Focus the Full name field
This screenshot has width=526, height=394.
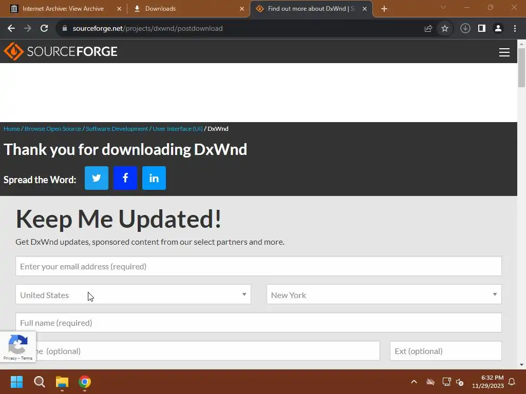pyautogui.click(x=259, y=323)
